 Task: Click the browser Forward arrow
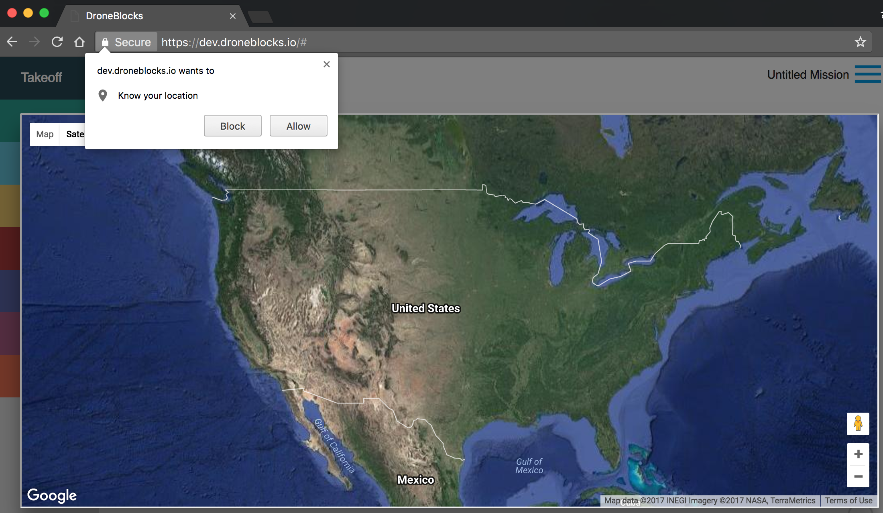pyautogui.click(x=35, y=42)
